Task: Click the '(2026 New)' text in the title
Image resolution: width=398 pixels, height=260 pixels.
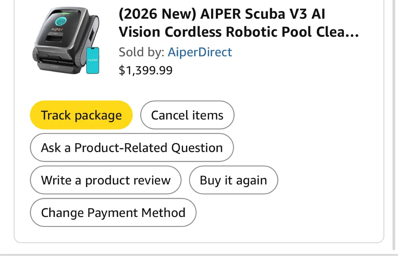Action: [157, 14]
